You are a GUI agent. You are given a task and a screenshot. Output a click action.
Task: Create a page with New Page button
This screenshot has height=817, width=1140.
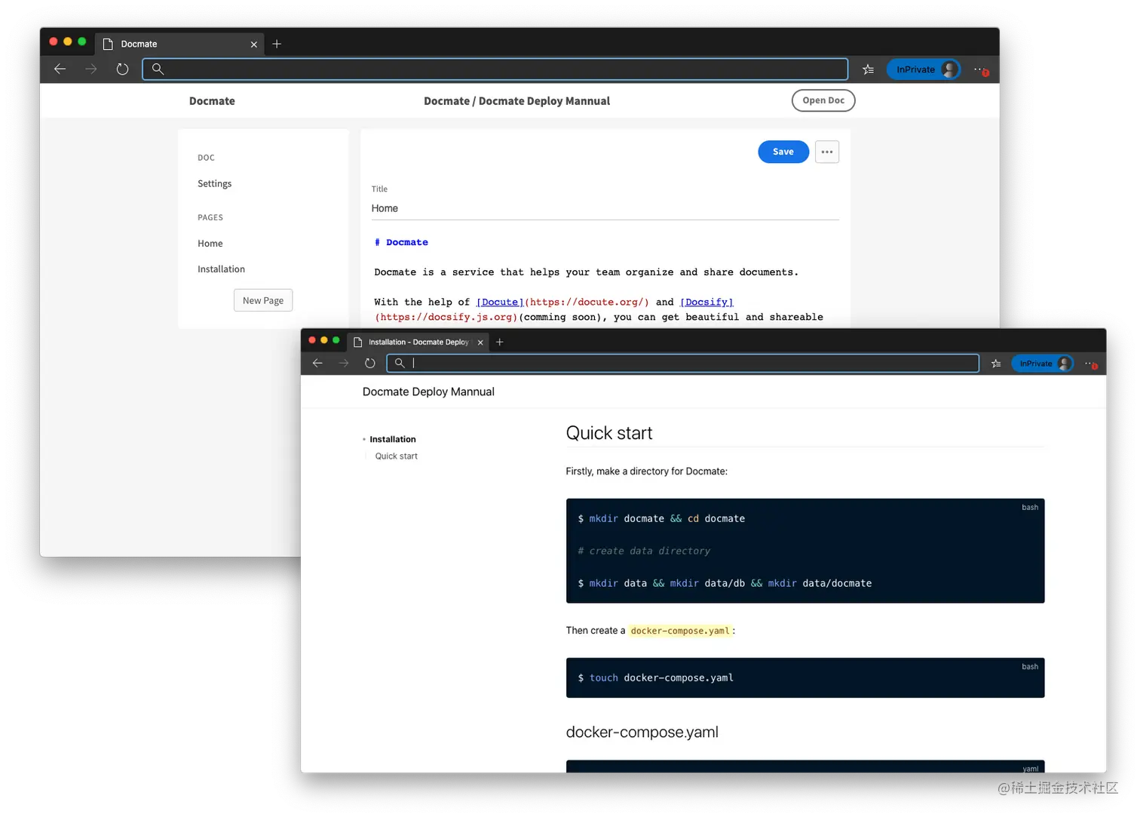[x=263, y=300]
